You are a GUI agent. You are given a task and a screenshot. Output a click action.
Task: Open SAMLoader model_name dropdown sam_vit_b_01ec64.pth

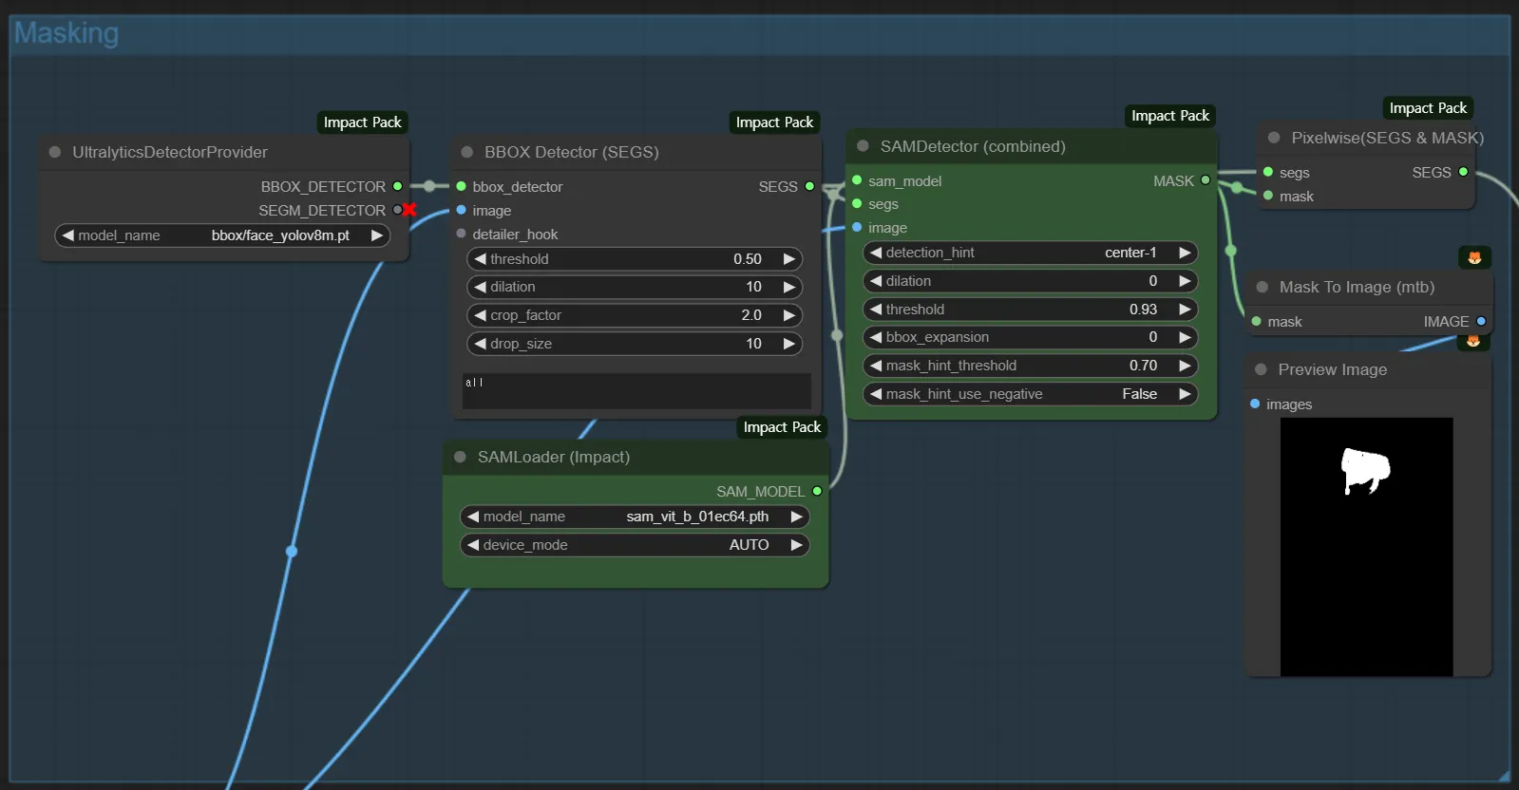coord(636,517)
